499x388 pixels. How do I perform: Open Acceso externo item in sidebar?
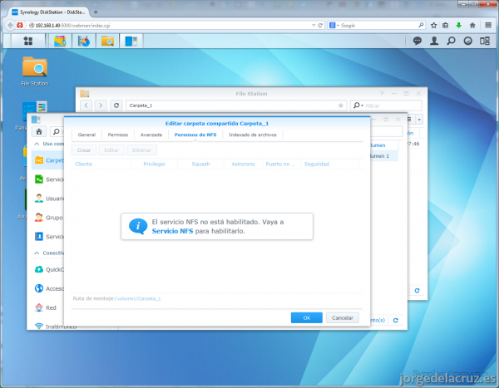49,288
